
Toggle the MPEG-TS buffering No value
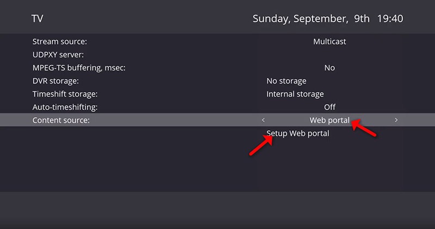click(x=330, y=68)
